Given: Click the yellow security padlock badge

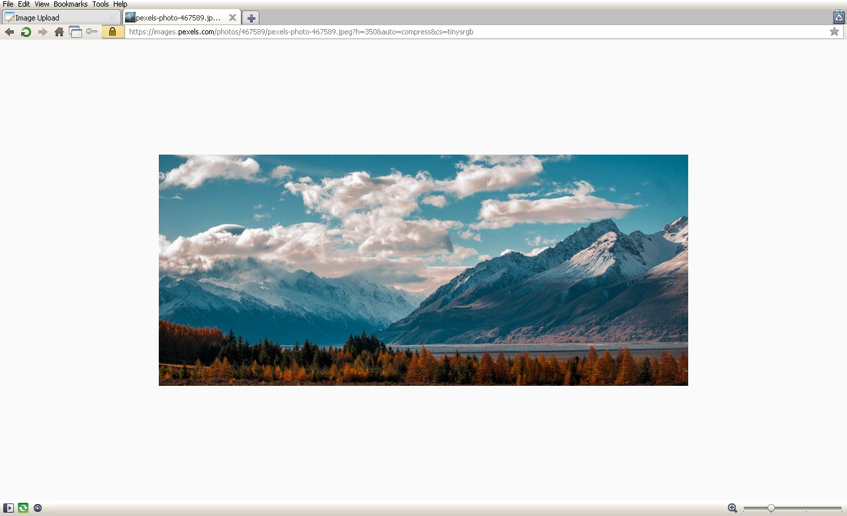Looking at the screenshot, I should pos(112,32).
